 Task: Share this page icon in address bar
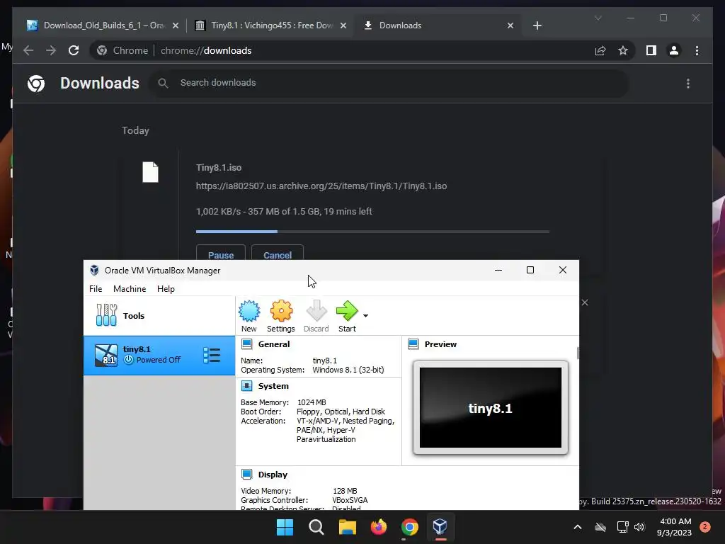(600, 50)
